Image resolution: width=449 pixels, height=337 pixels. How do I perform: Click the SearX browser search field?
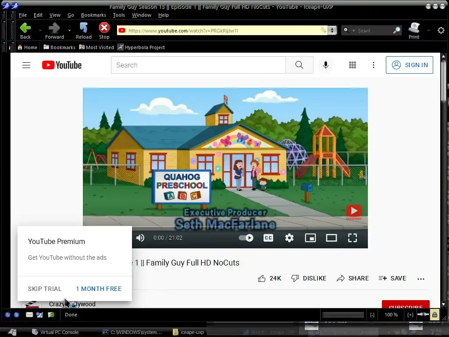(374, 30)
